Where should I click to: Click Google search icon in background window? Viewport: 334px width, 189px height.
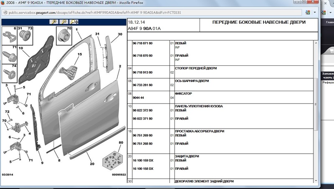click(x=324, y=12)
